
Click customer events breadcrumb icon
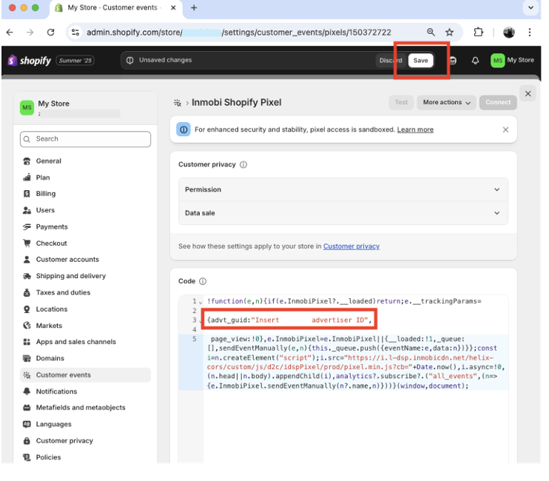(x=178, y=103)
